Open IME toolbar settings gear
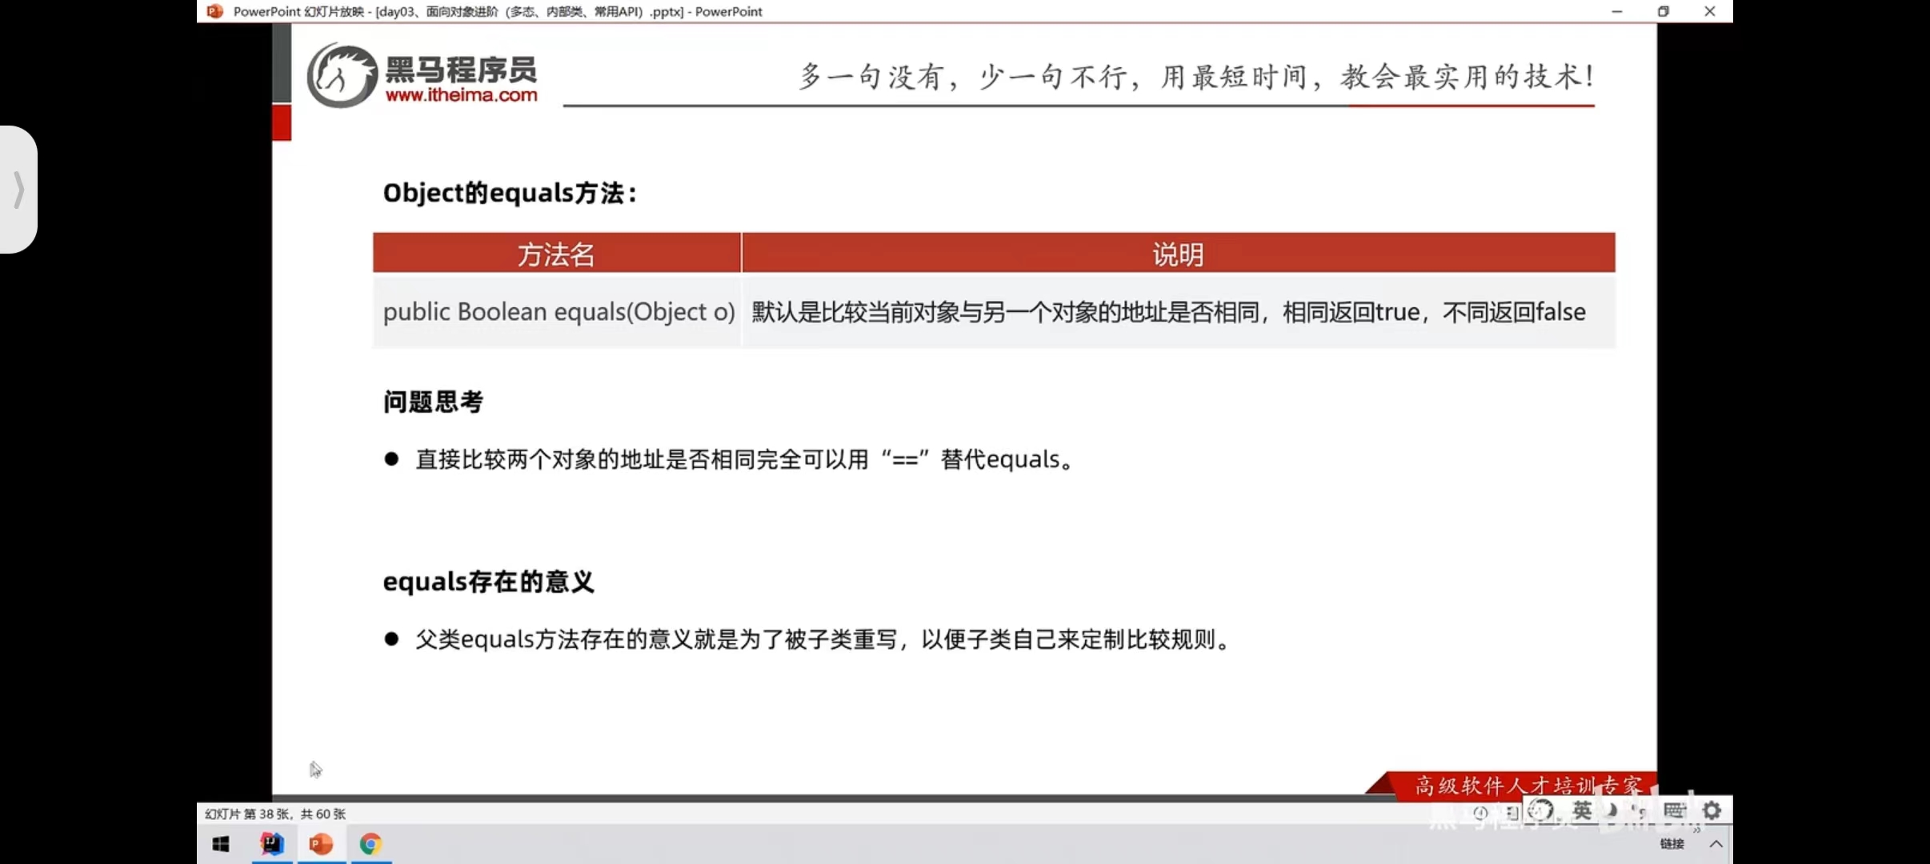The image size is (1930, 864). pos(1712,810)
